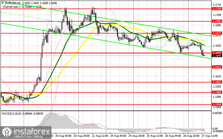The image size is (223, 139).
Task: Click the 1.1700 price scale value
Action: [x=217, y=15]
